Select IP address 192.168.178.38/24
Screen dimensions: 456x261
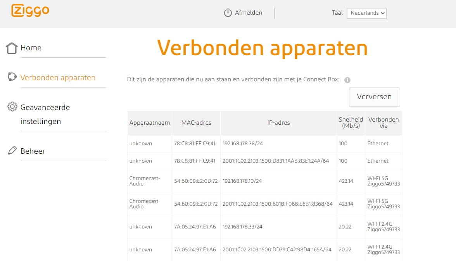(x=243, y=143)
